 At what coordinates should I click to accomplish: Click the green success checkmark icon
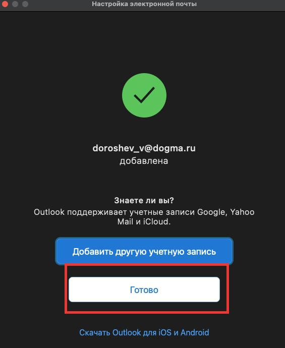pyautogui.click(x=144, y=95)
